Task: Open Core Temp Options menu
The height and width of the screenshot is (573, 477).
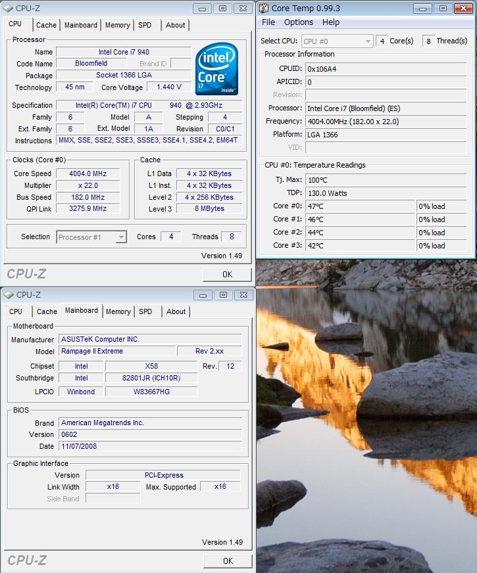Action: click(299, 22)
